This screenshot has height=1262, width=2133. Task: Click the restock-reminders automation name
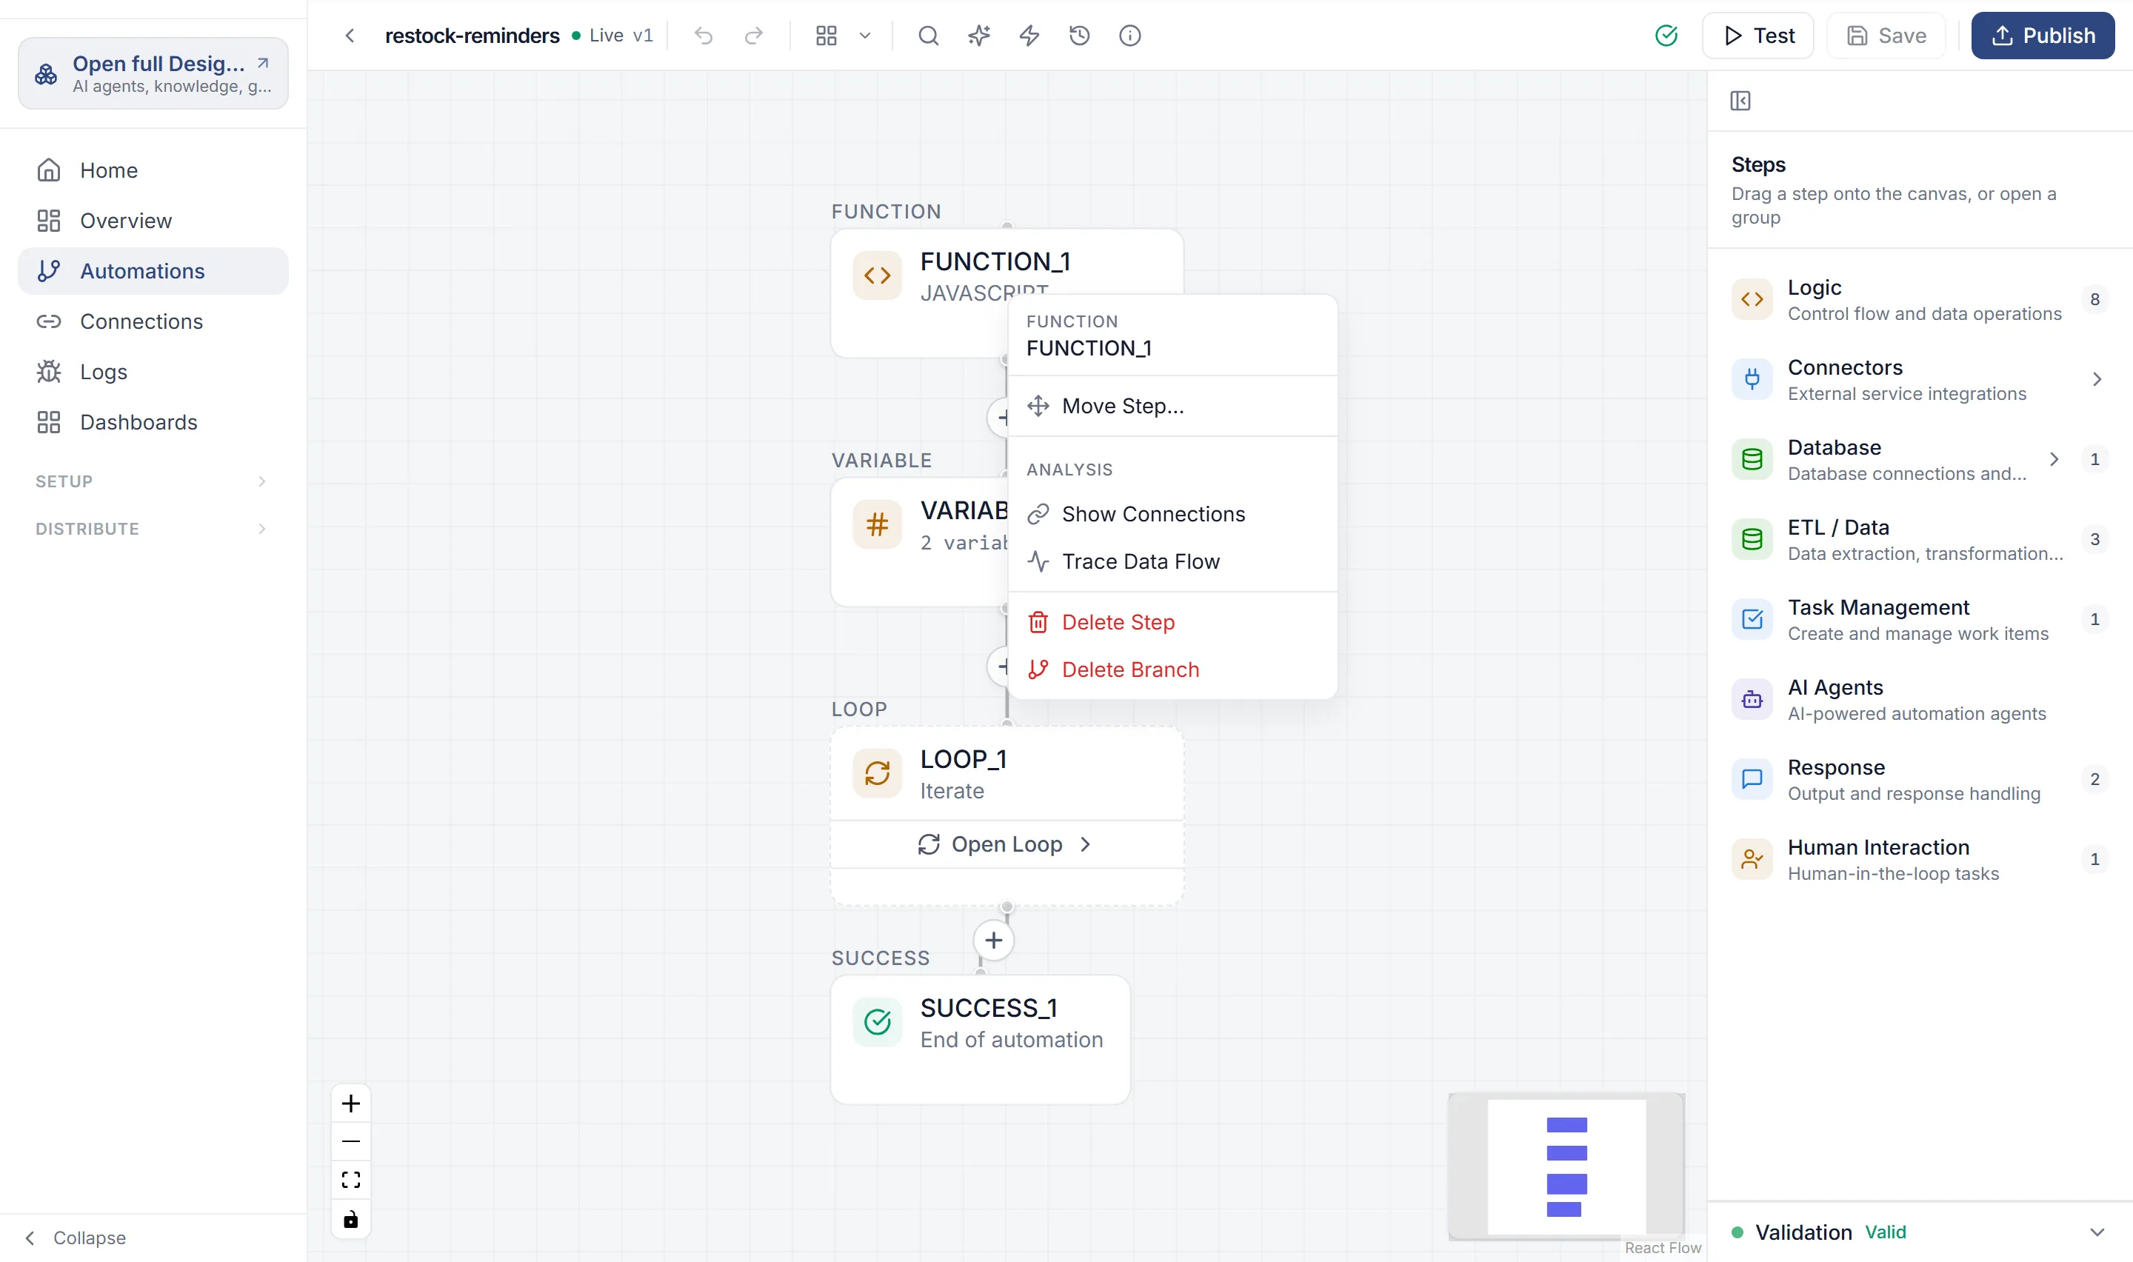(472, 36)
